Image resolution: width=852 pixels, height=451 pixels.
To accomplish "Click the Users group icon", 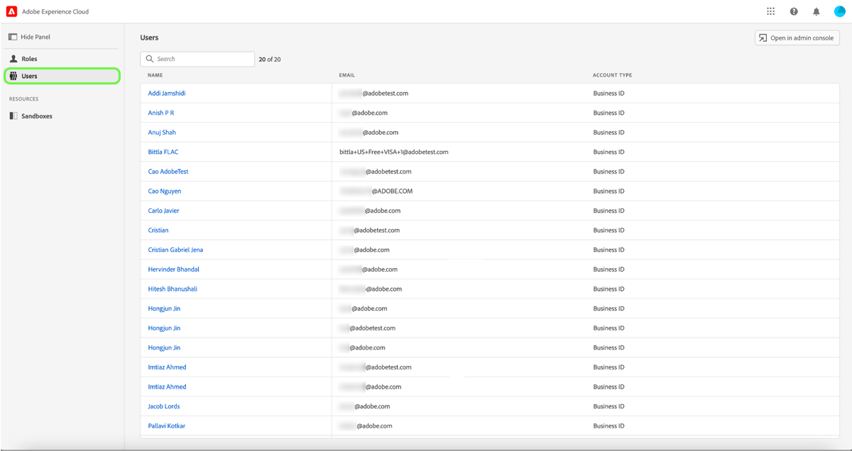I will [12, 76].
